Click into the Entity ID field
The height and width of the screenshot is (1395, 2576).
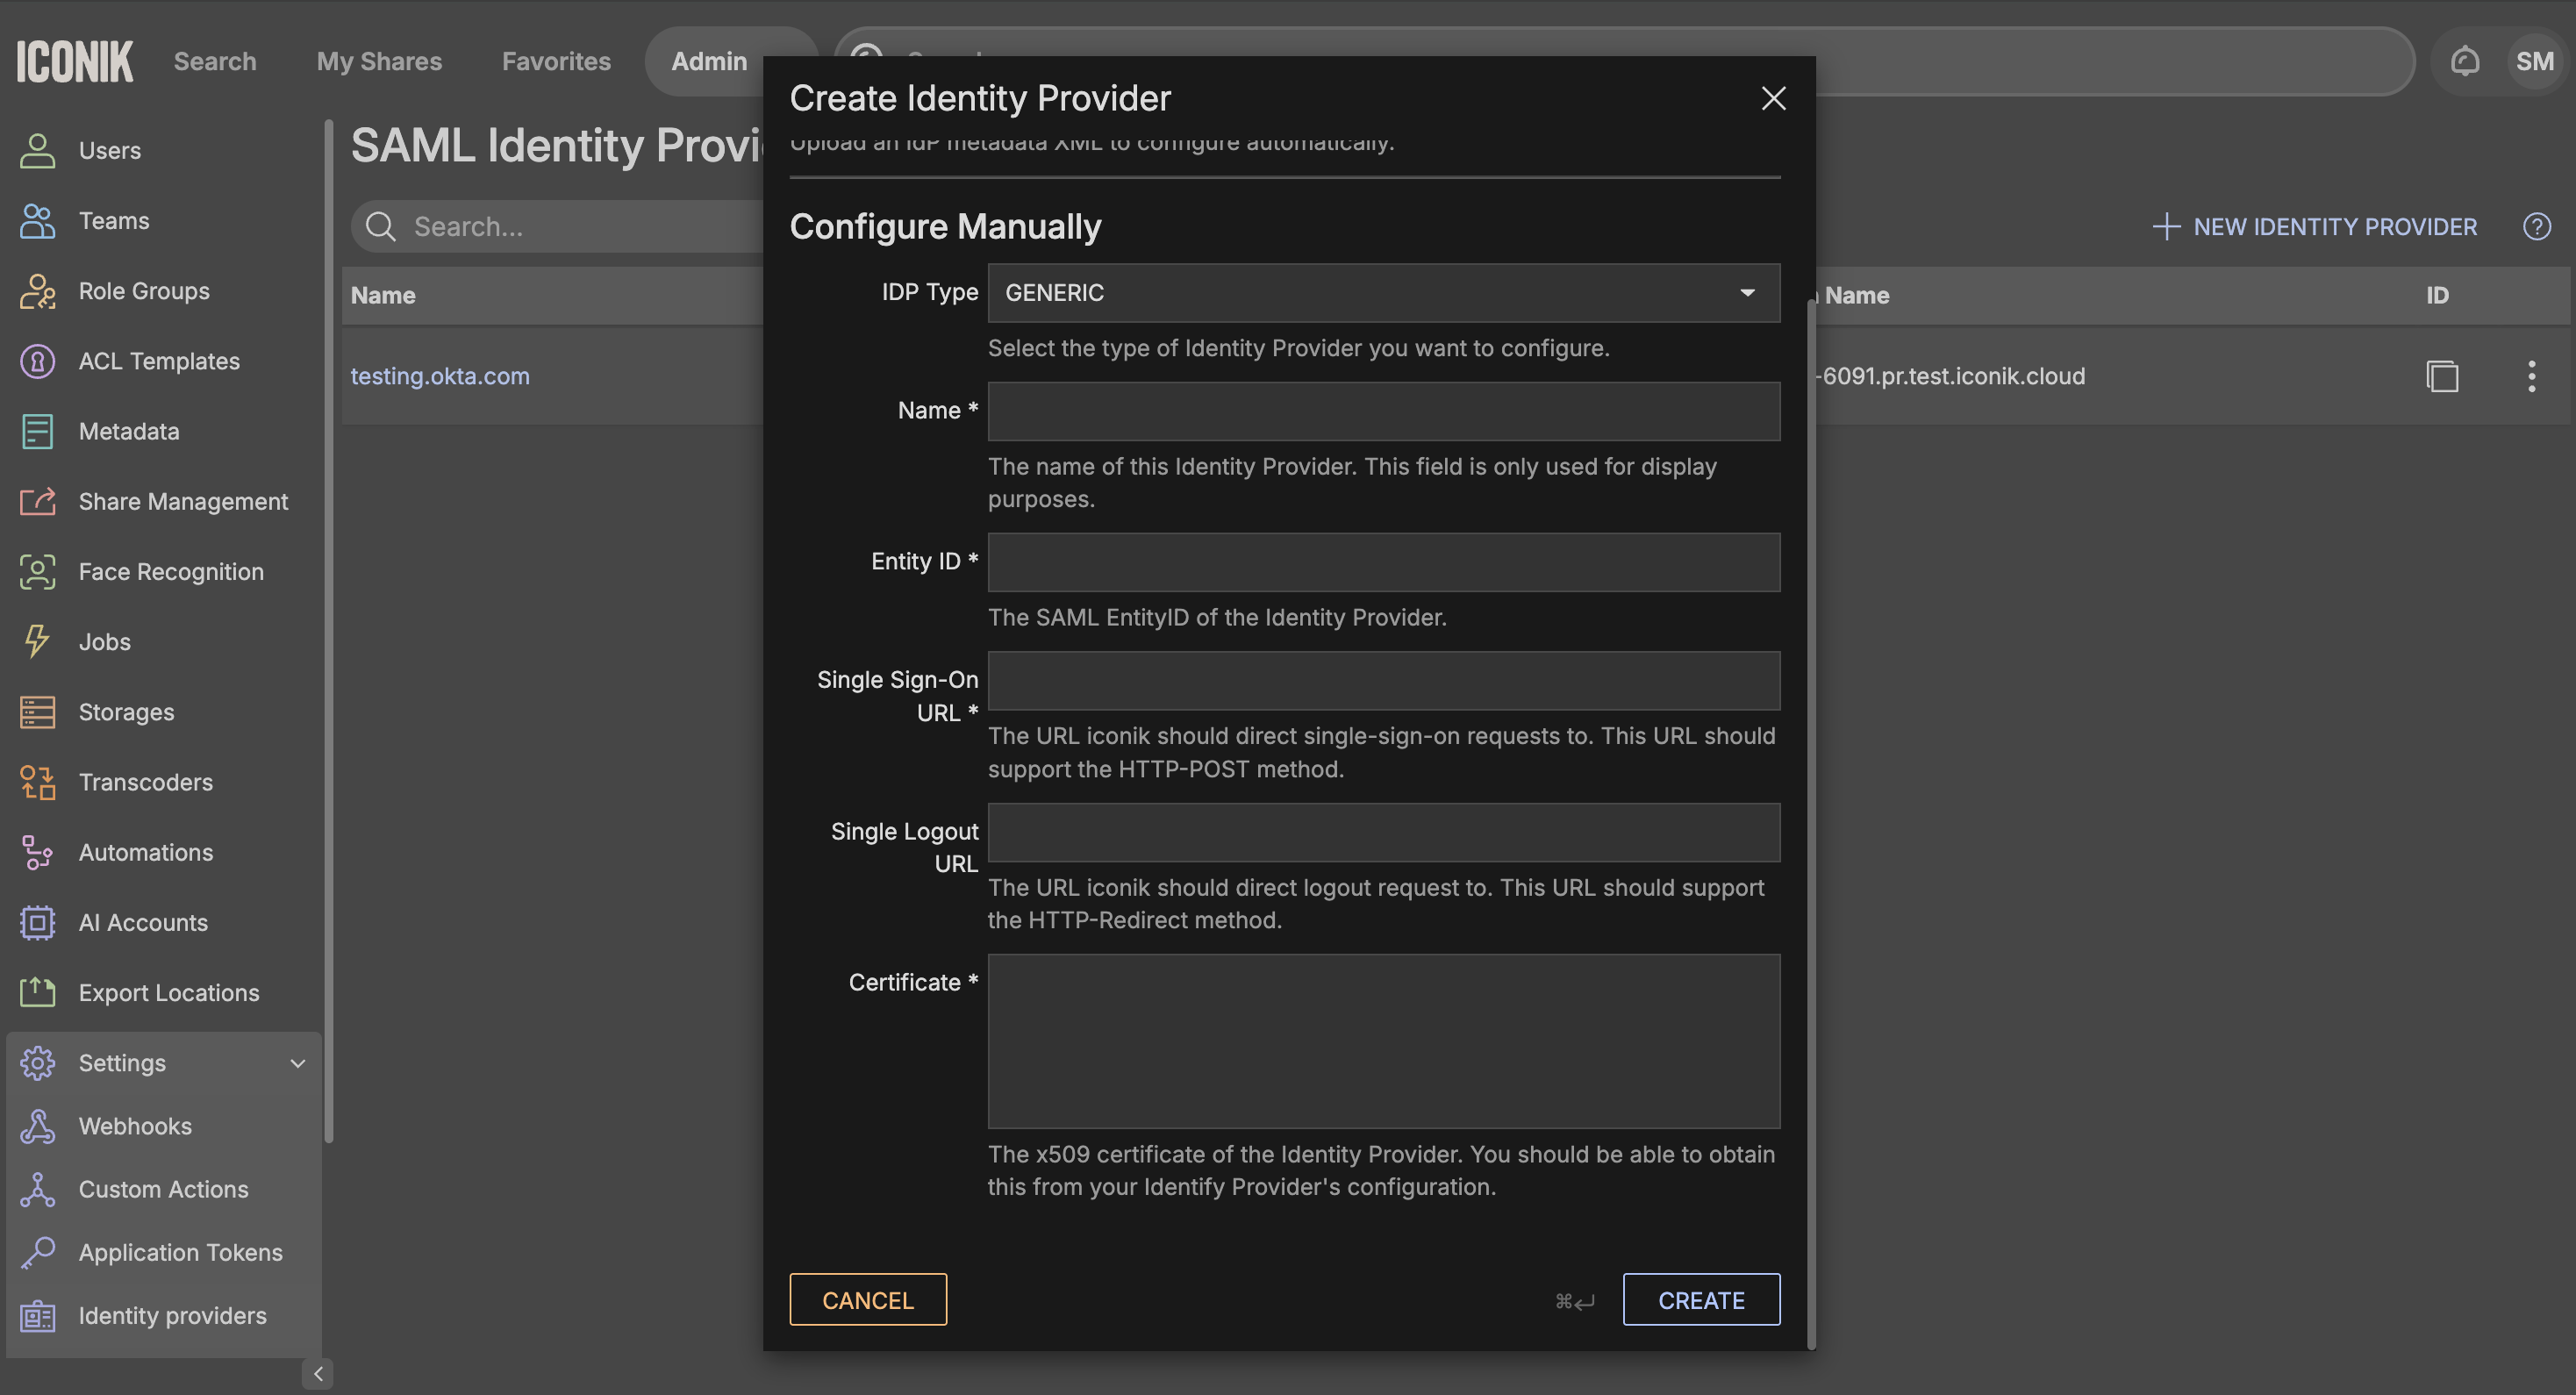pyautogui.click(x=1383, y=562)
